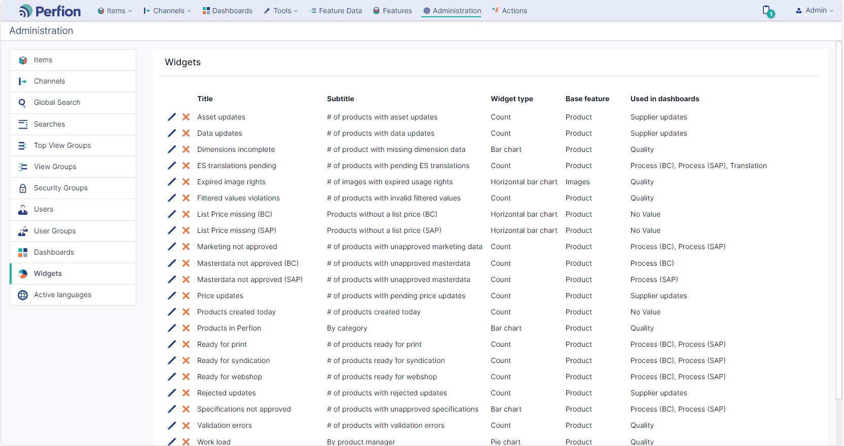Edit the Rejected updates widget
Screen dimensions: 844x446
coord(172,393)
